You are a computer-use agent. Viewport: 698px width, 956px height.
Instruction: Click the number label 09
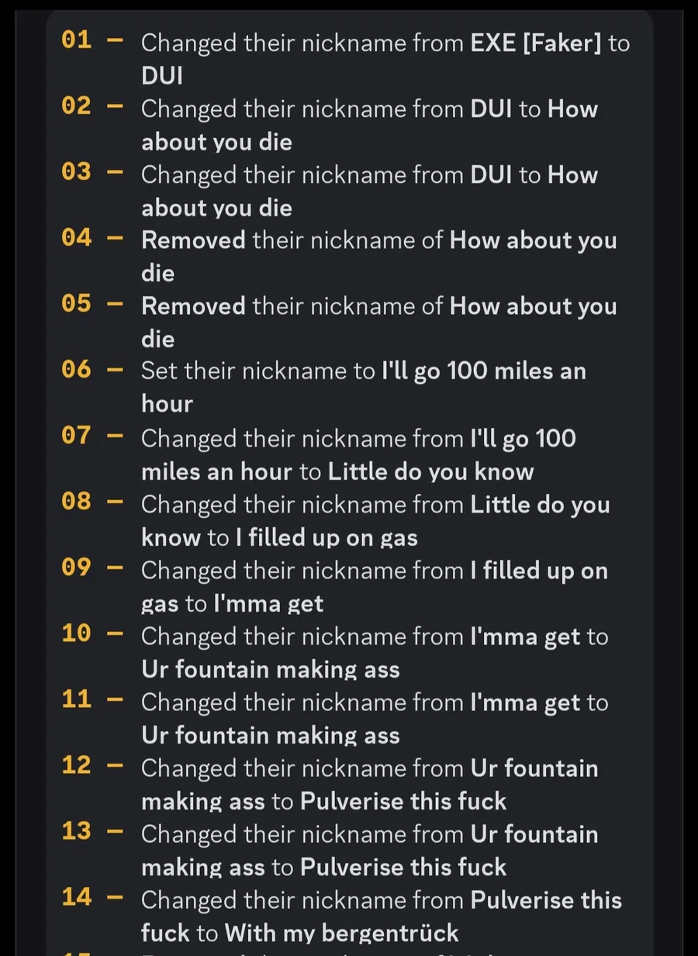[x=77, y=567]
